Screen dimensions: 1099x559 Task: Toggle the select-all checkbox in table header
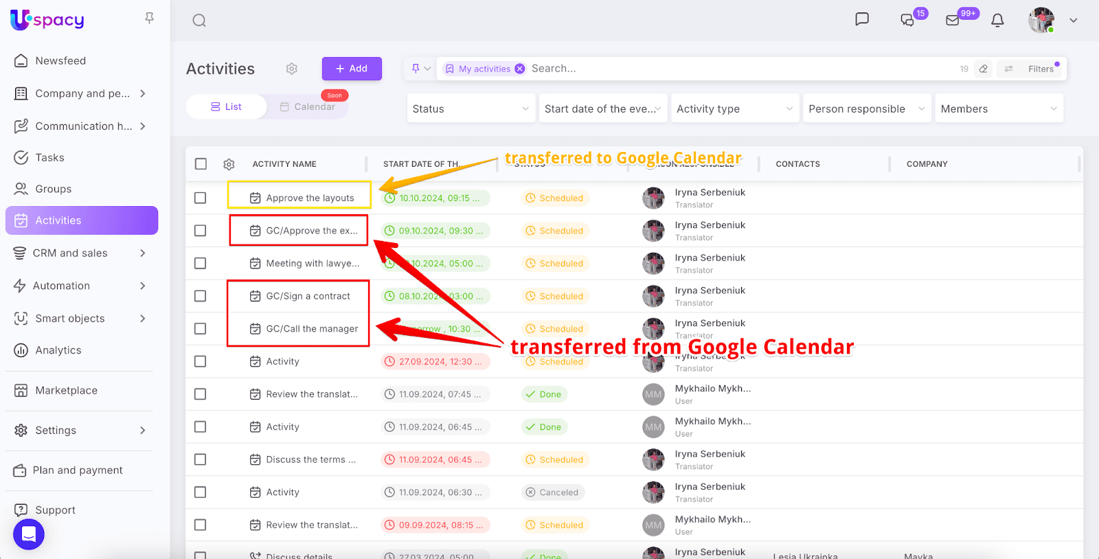(x=201, y=164)
